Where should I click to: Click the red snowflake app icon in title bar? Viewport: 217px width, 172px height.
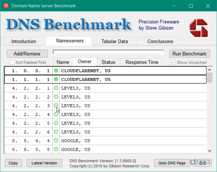pos(6,6)
